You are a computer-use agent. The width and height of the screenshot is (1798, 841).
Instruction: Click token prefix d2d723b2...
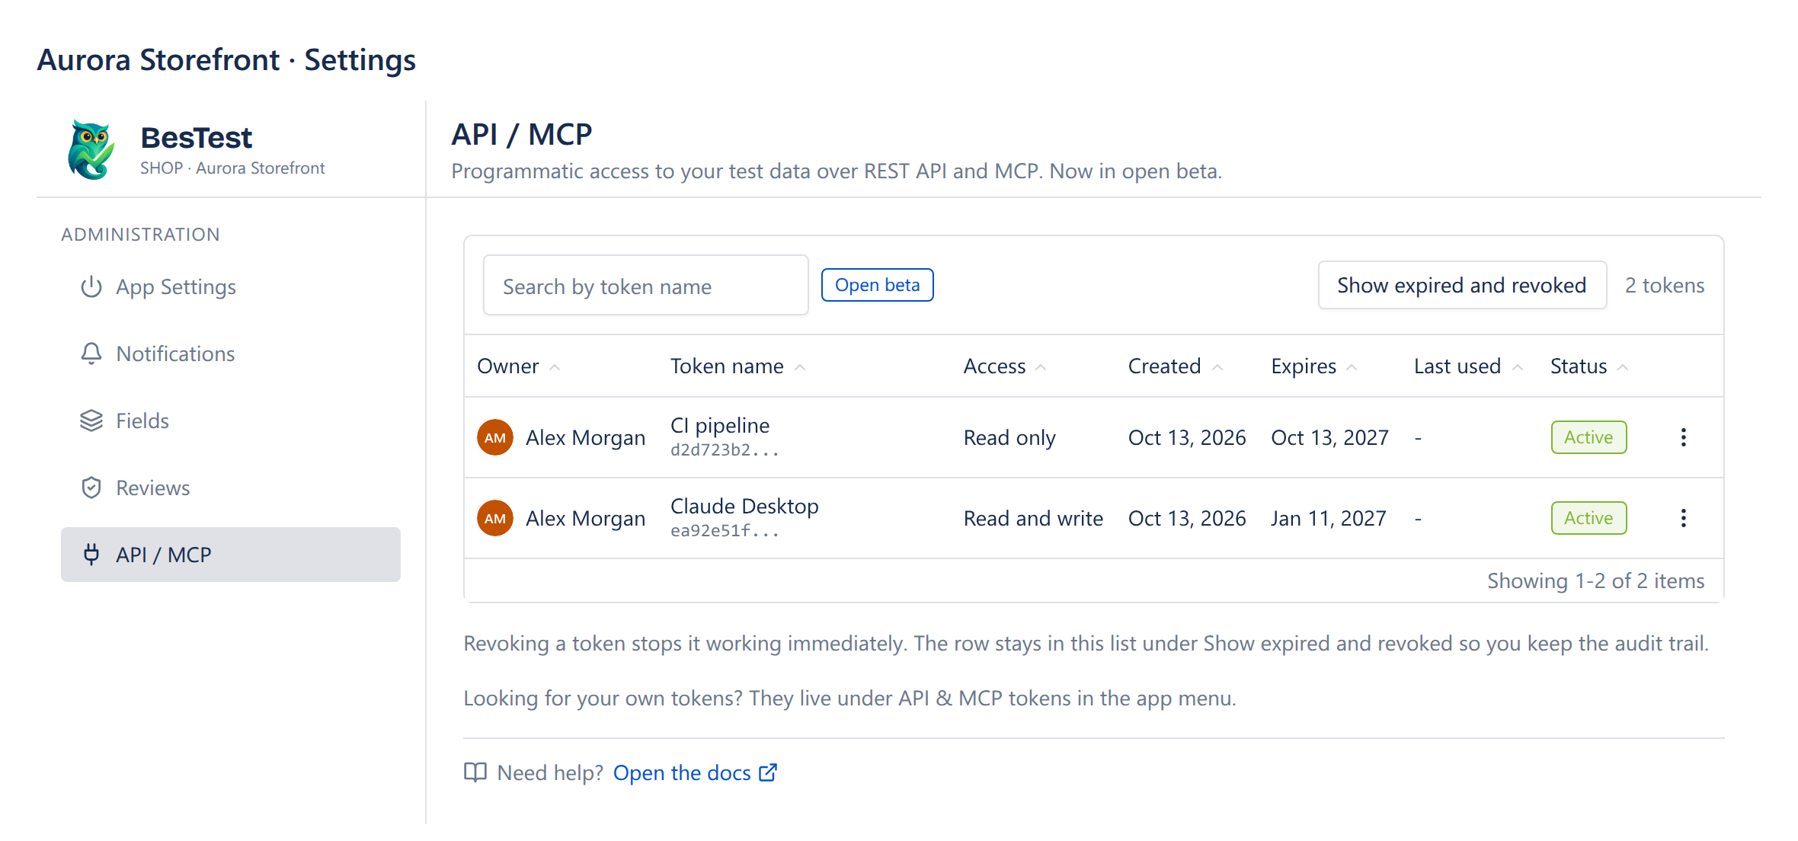725,450
